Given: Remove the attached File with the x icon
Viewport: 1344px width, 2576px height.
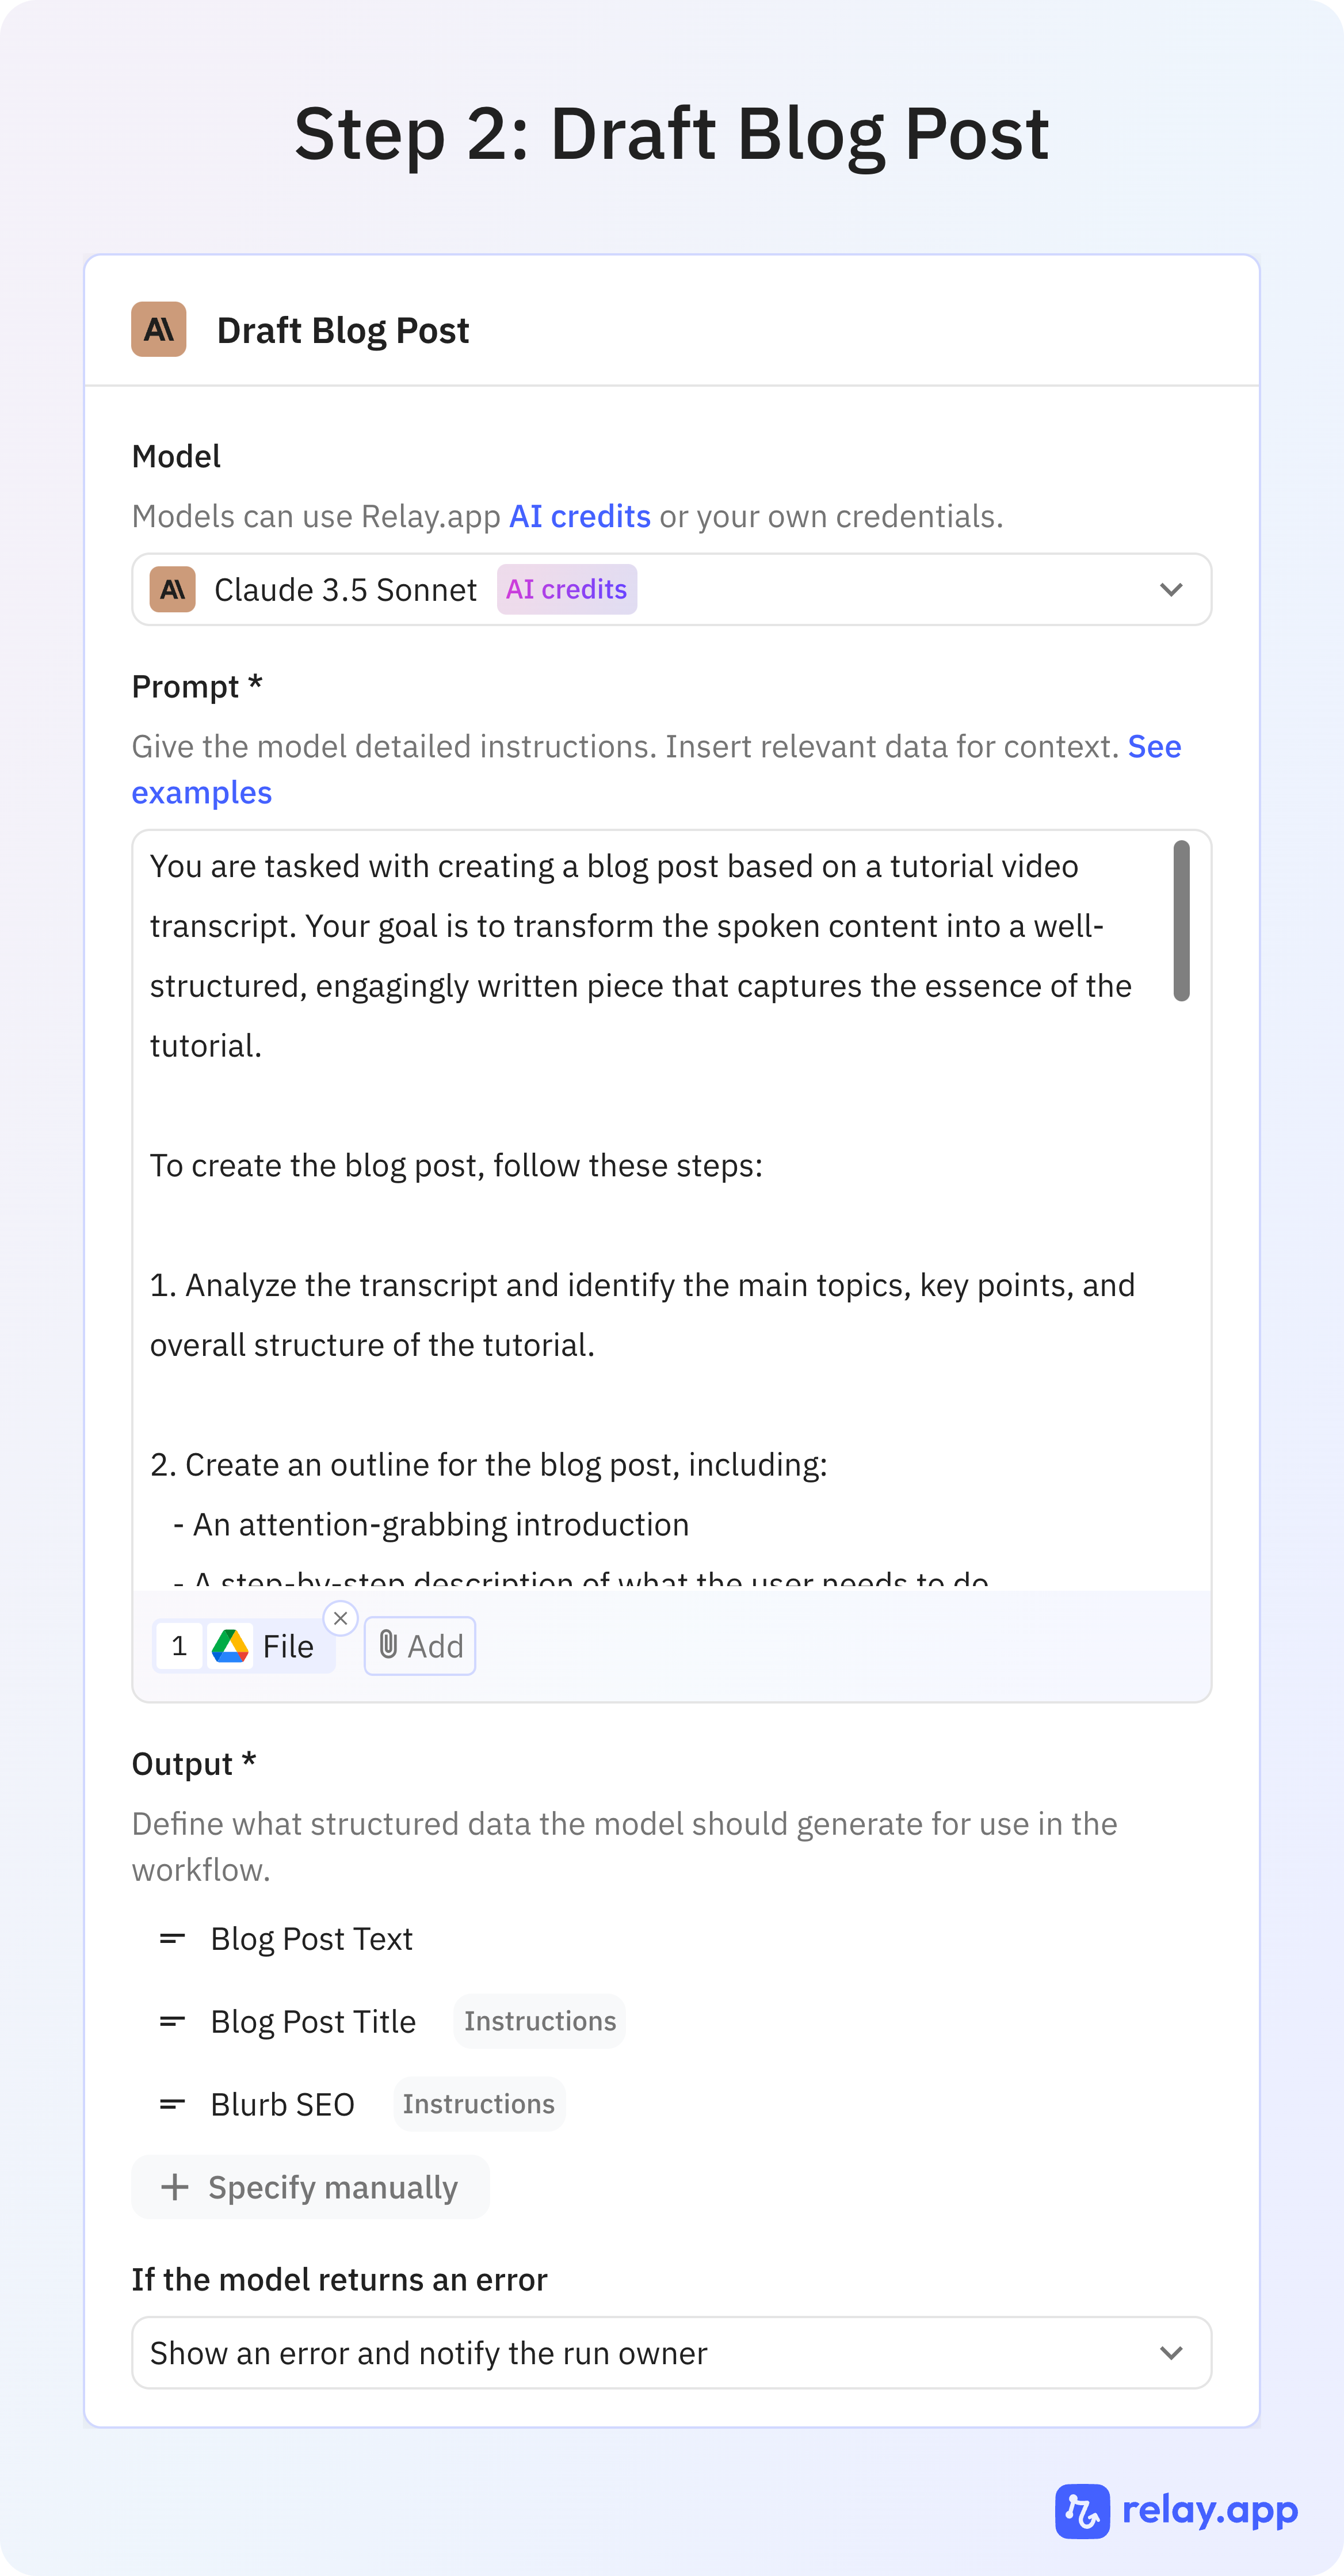Looking at the screenshot, I should point(341,1617).
